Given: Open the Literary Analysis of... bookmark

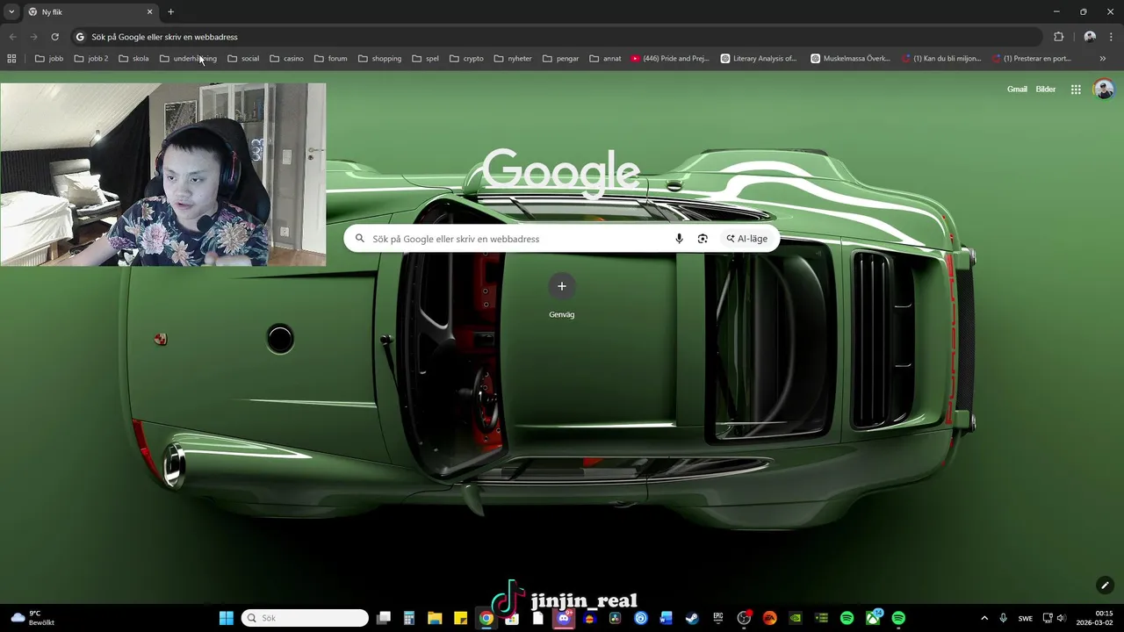Looking at the screenshot, I should pyautogui.click(x=759, y=59).
